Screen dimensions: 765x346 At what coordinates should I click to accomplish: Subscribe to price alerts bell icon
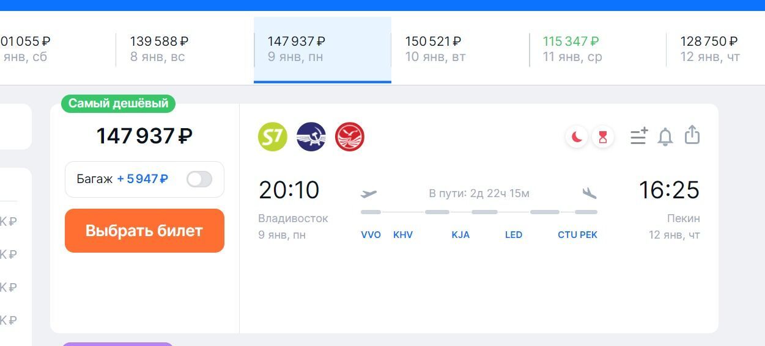tap(665, 137)
